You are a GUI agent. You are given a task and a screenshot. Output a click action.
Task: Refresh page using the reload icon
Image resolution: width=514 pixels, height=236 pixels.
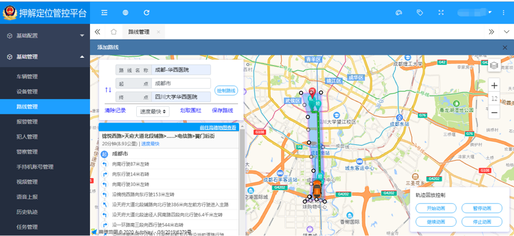click(147, 13)
